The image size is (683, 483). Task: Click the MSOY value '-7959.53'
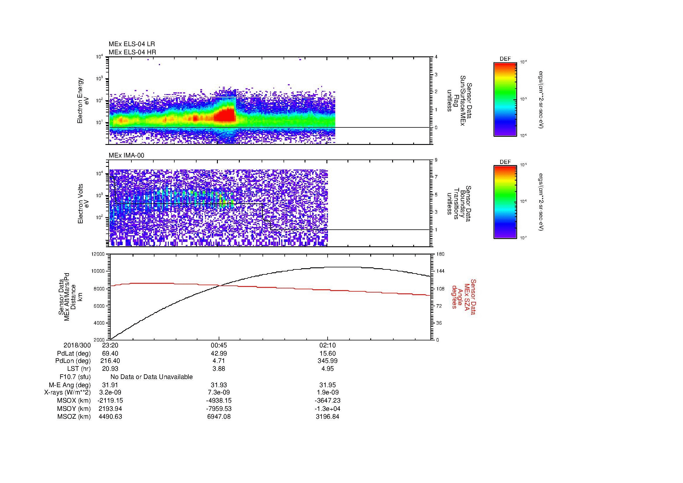click(219, 408)
